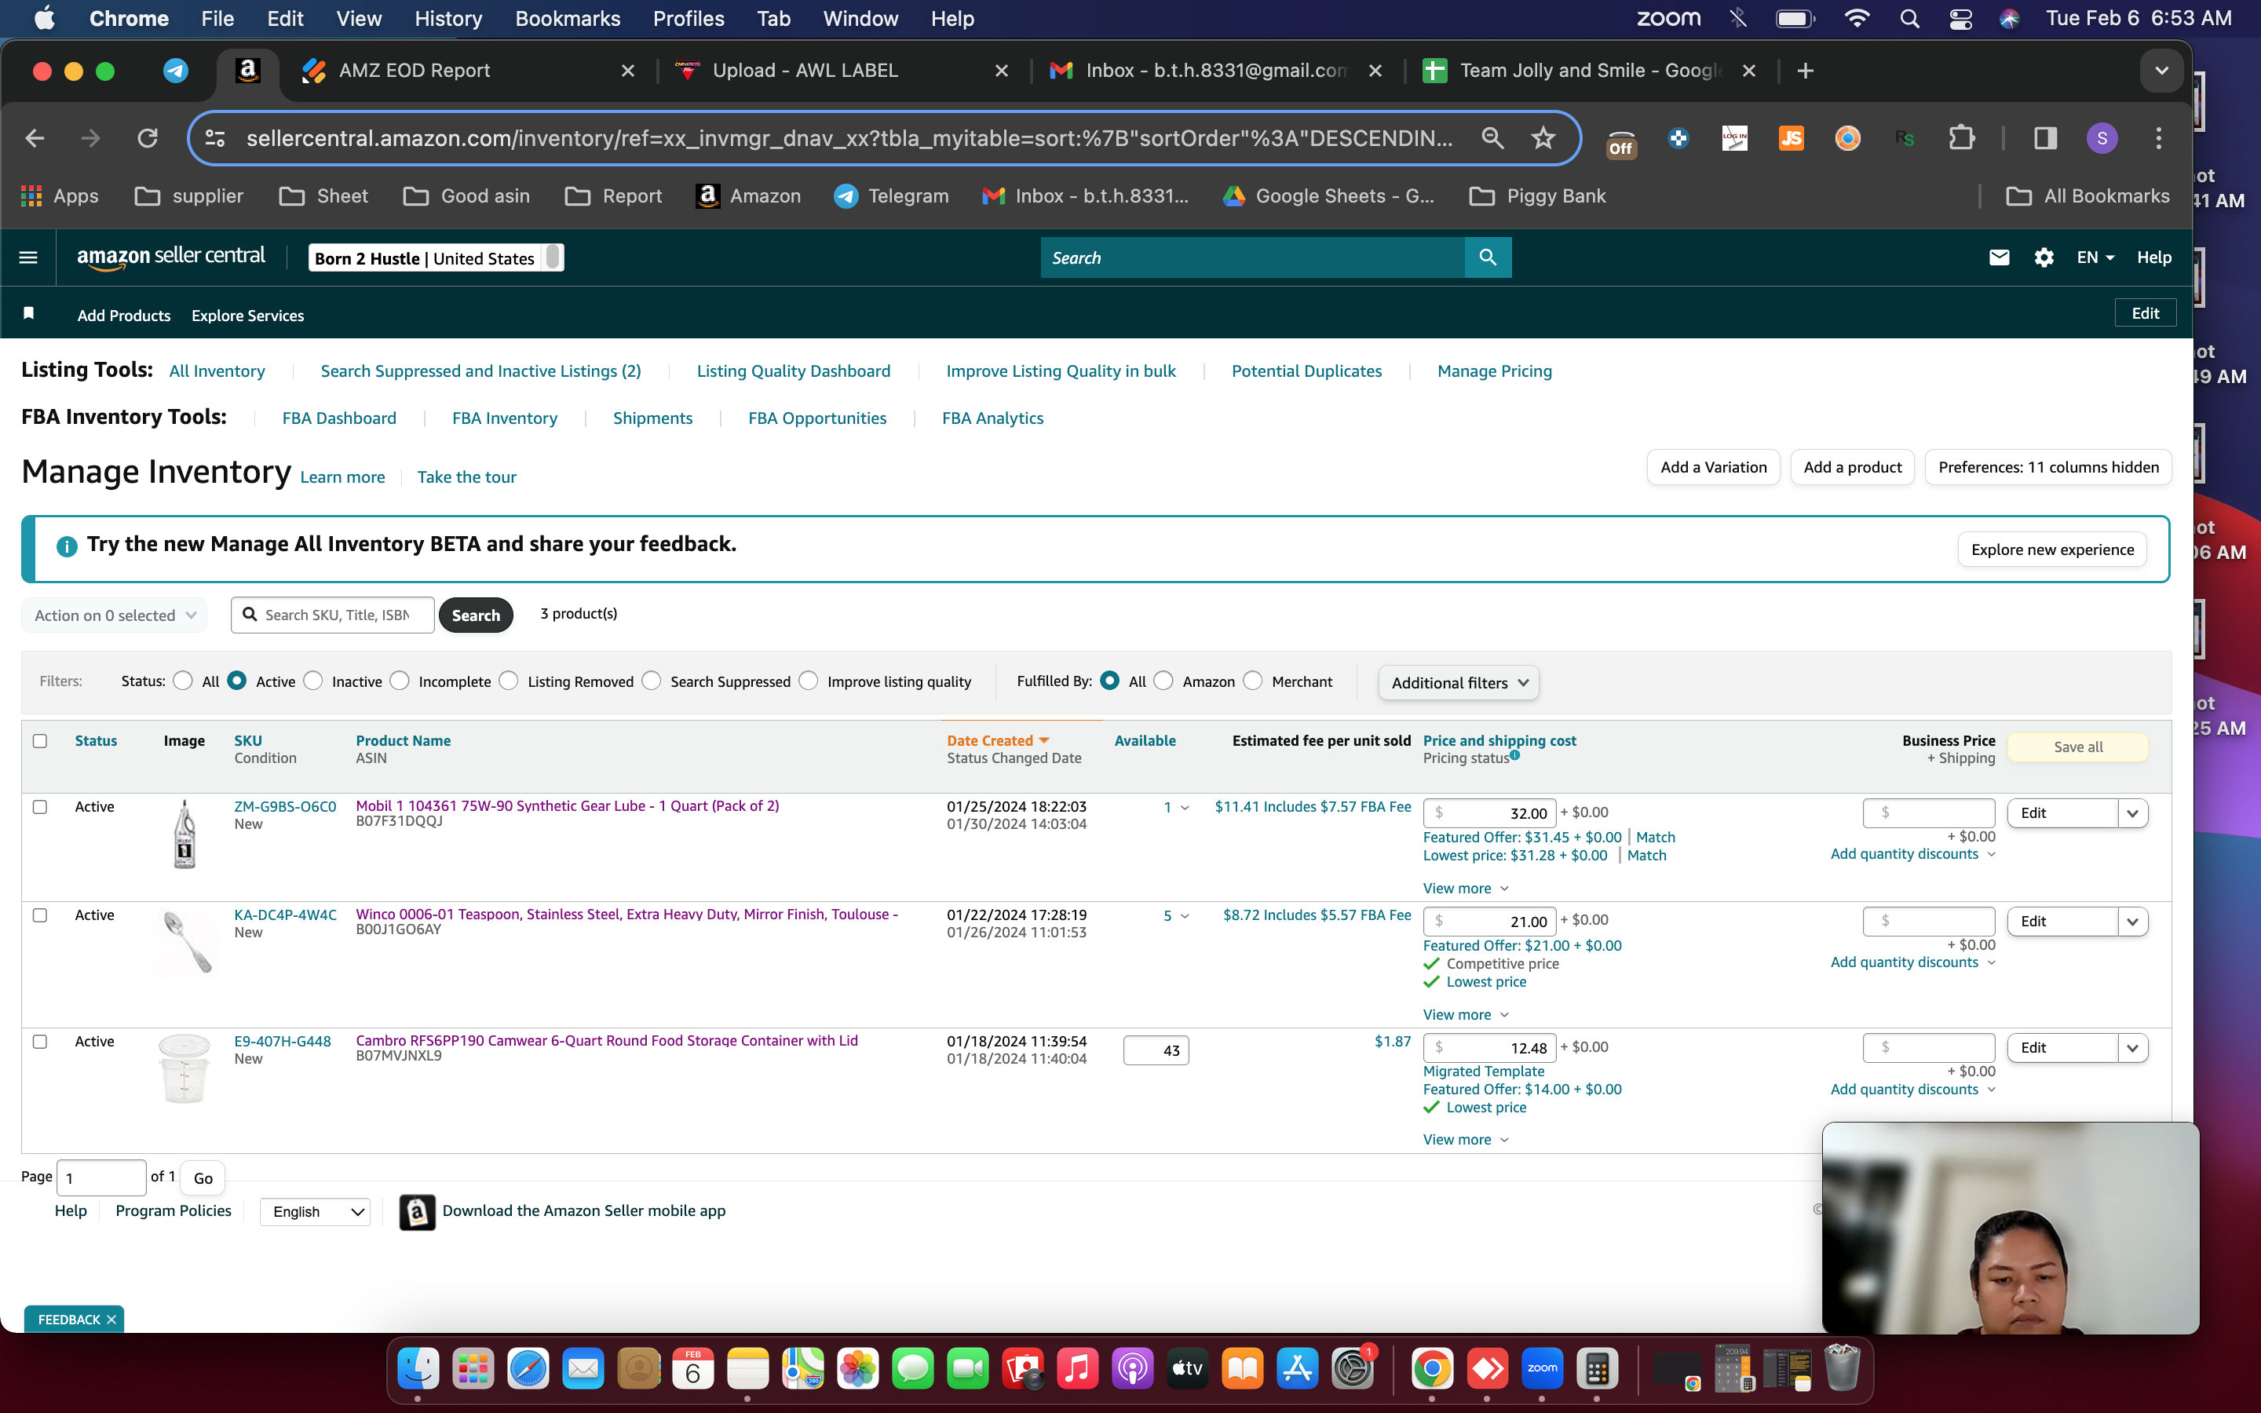Bookmark this page with the star icon
This screenshot has height=1413, width=2261.
1543,138
